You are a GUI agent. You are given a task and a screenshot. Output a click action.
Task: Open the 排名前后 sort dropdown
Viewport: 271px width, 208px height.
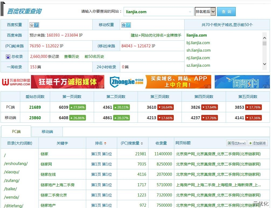[x=205, y=12]
